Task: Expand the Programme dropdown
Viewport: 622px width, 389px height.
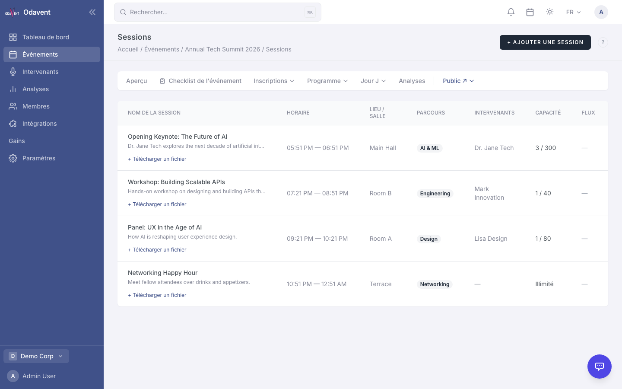Action: click(327, 81)
